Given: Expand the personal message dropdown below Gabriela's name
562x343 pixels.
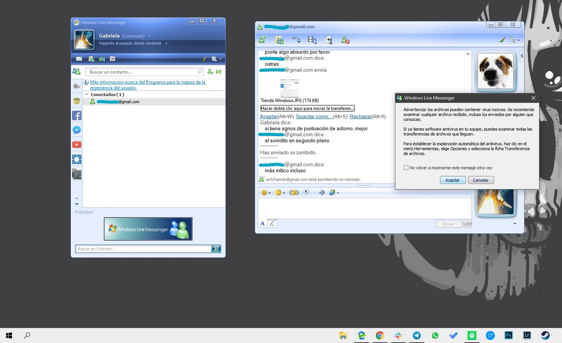Looking at the screenshot, I should [166, 43].
